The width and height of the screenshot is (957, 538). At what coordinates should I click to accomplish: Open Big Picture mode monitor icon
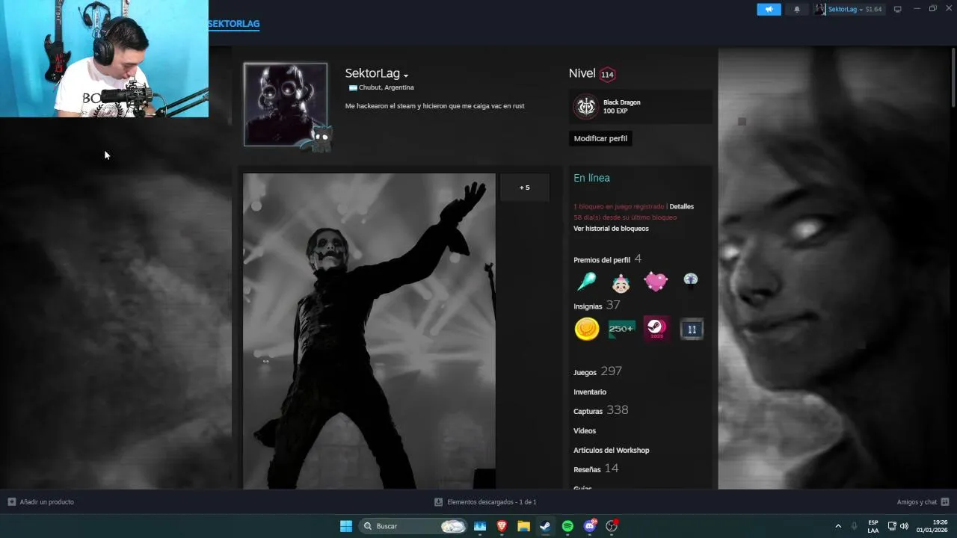point(898,9)
